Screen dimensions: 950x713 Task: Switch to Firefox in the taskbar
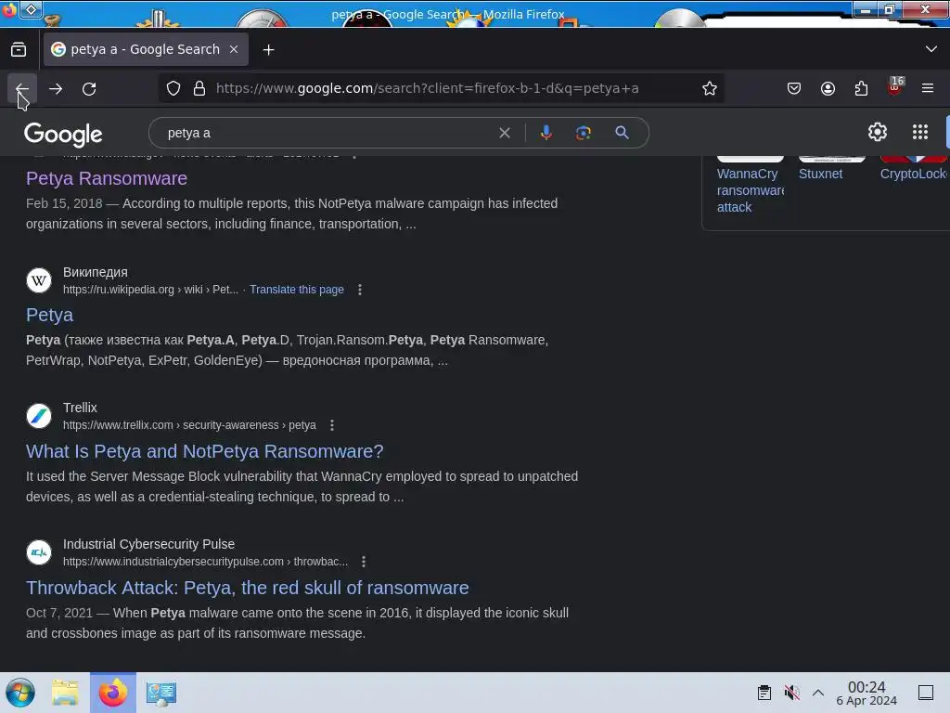[112, 693]
